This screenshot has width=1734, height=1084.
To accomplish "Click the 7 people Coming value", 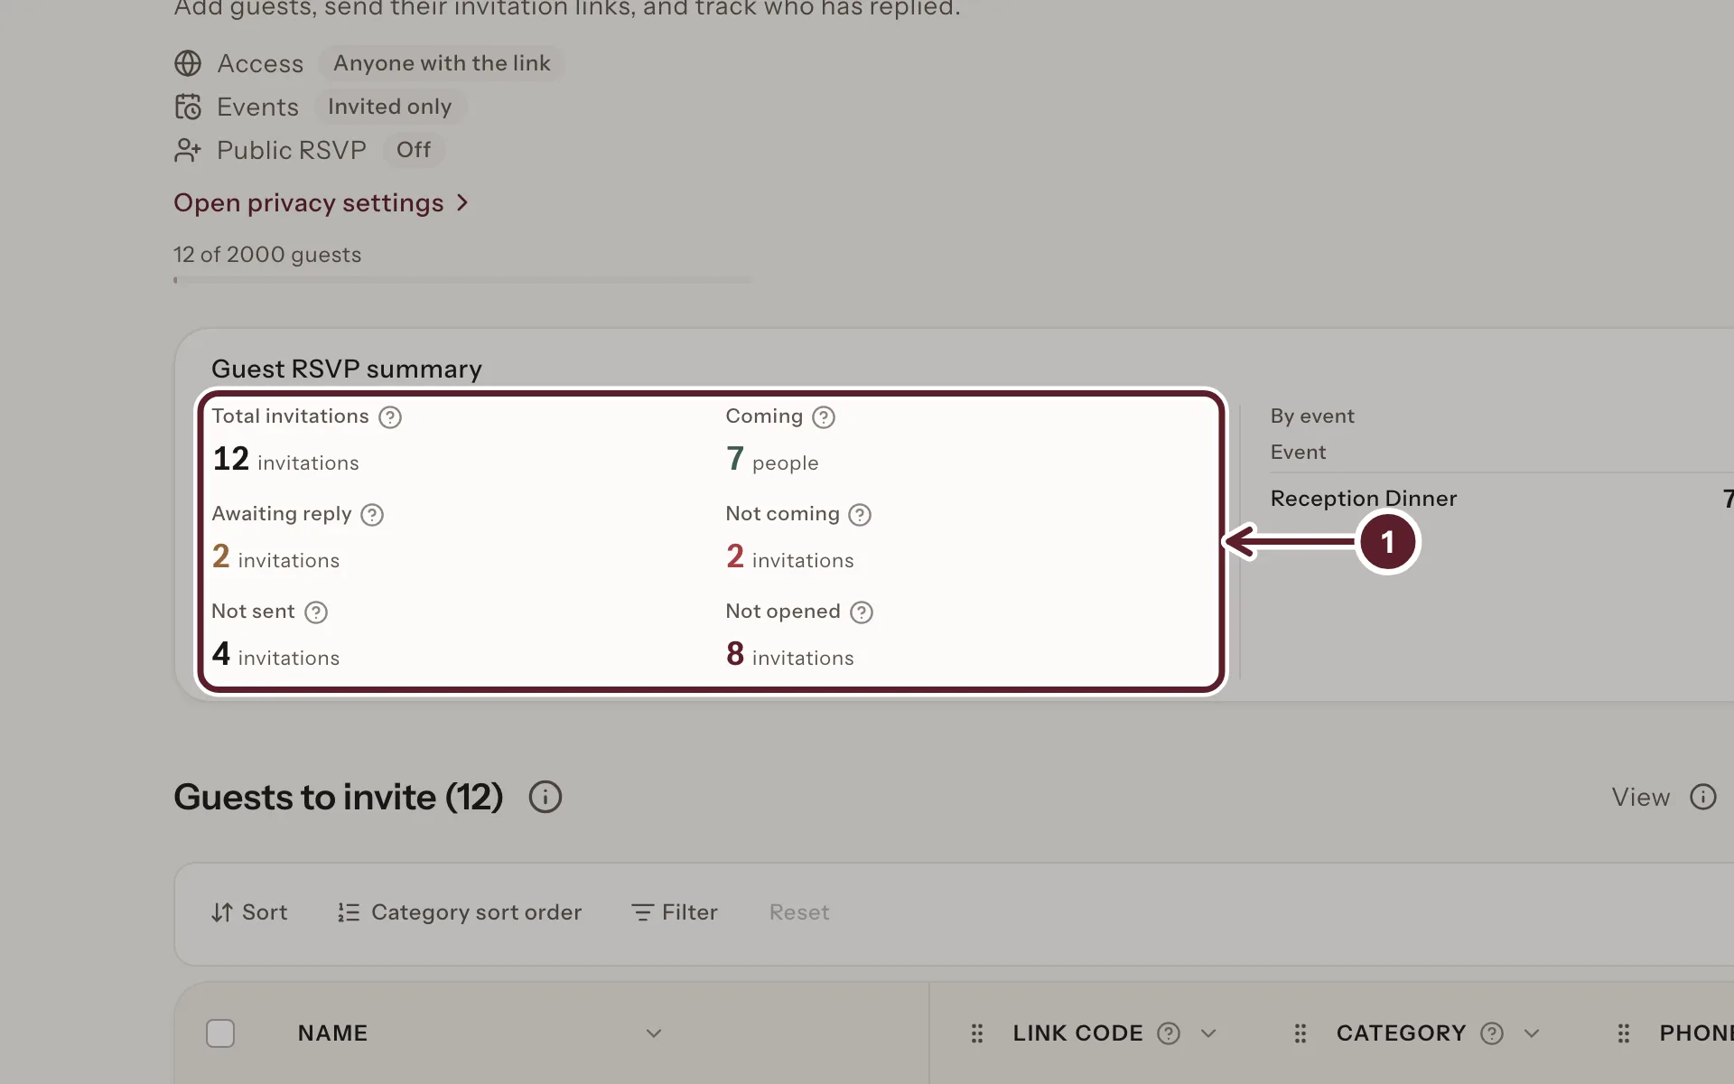I will pyautogui.click(x=772, y=460).
